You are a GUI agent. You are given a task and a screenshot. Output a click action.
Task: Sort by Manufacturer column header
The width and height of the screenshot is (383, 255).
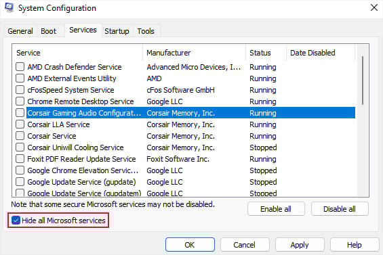[x=194, y=53]
